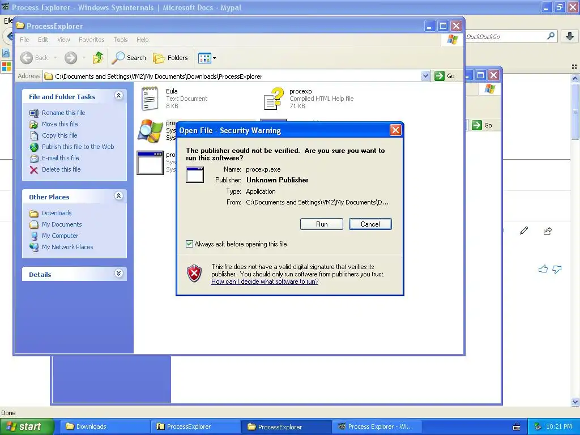Select the generic window procexp application icon
This screenshot has height=435, width=580.
coord(150,163)
